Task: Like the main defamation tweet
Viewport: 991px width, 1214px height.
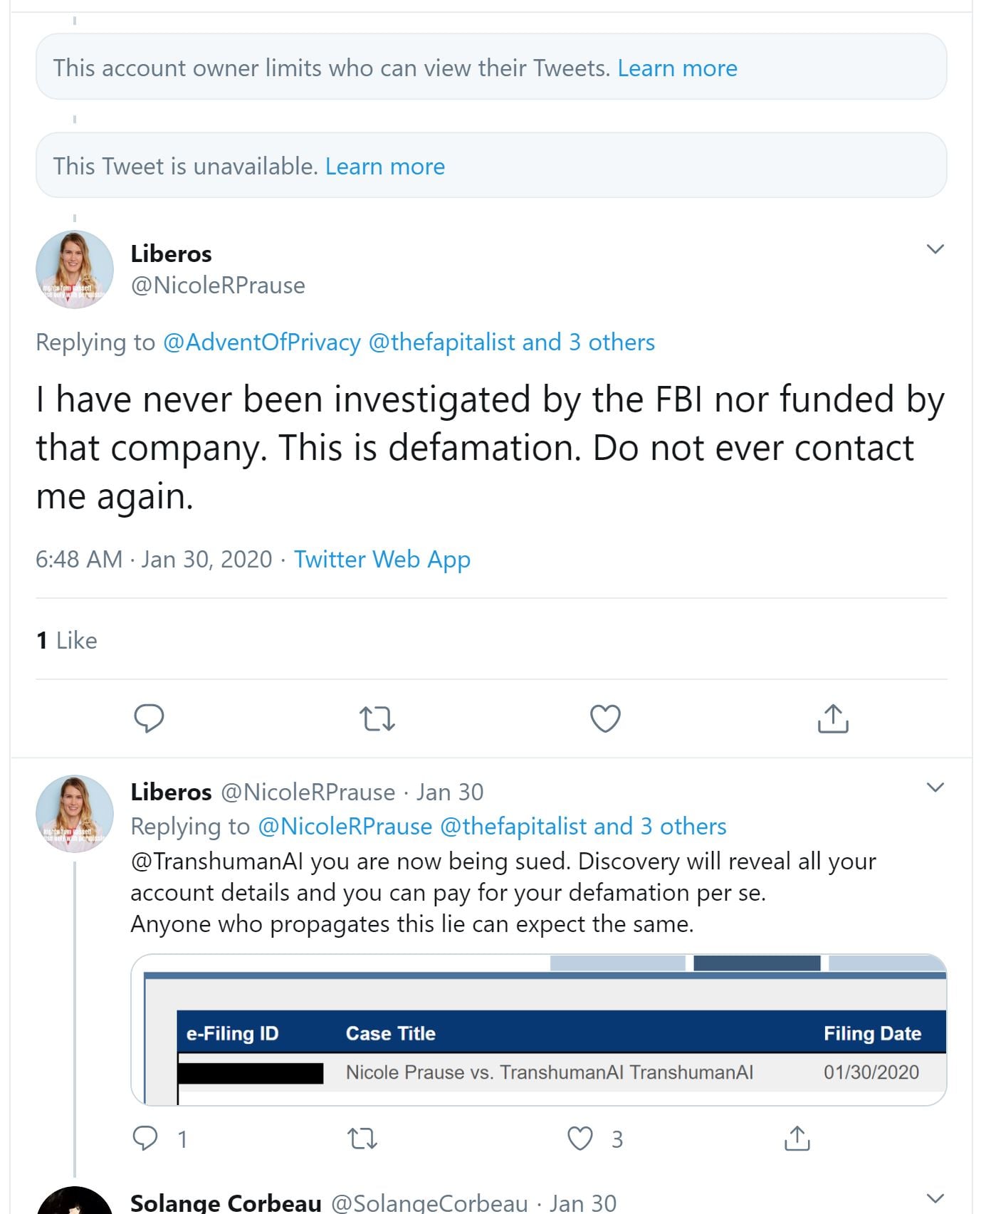Action: click(605, 718)
